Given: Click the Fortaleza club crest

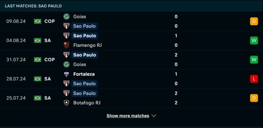Looking at the screenshot, I should click(x=66, y=74).
